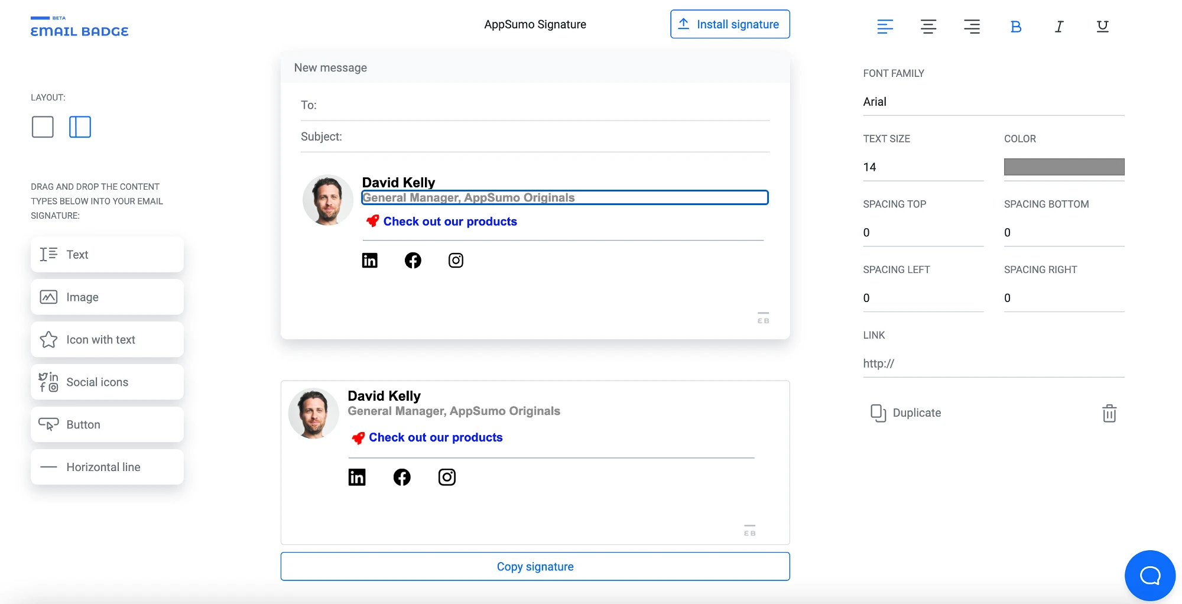Screen dimensions: 1182x604
Task: Click the Social icons block
Action: click(107, 382)
